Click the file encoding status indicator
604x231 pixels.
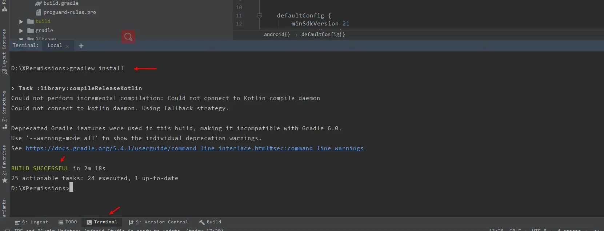[539, 230]
